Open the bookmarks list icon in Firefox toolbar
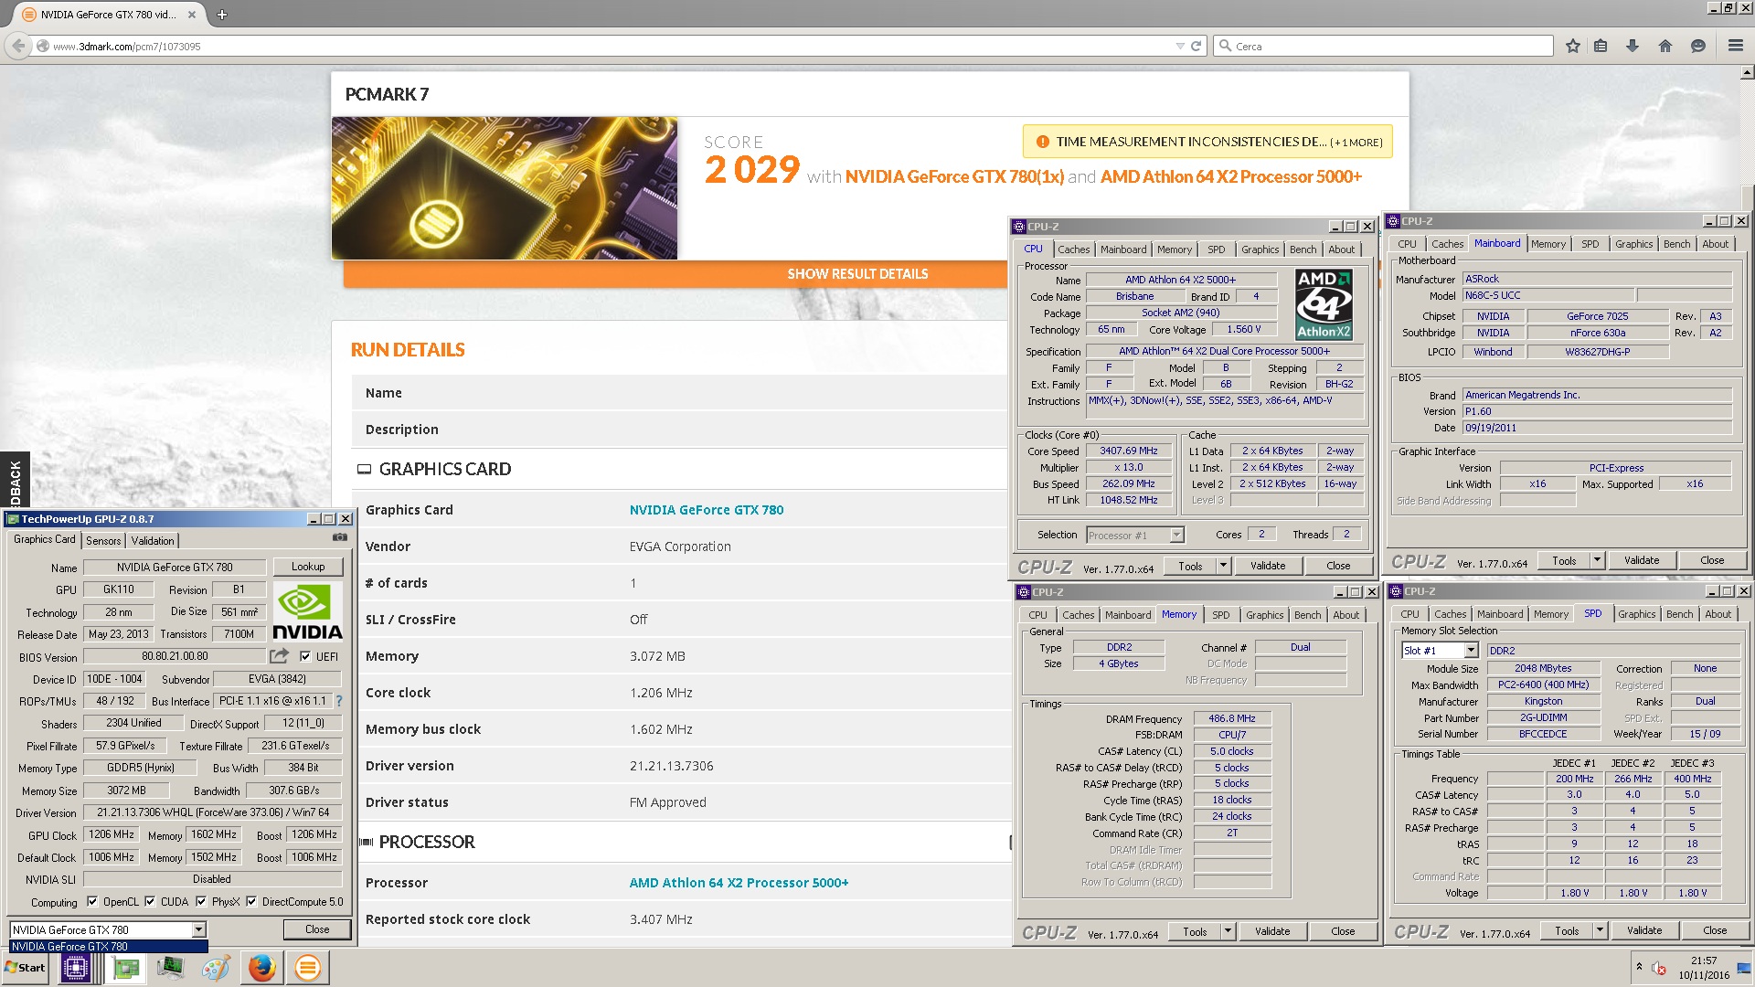The height and width of the screenshot is (987, 1755). point(1601,46)
